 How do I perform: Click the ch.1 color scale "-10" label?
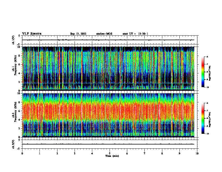(207, 87)
